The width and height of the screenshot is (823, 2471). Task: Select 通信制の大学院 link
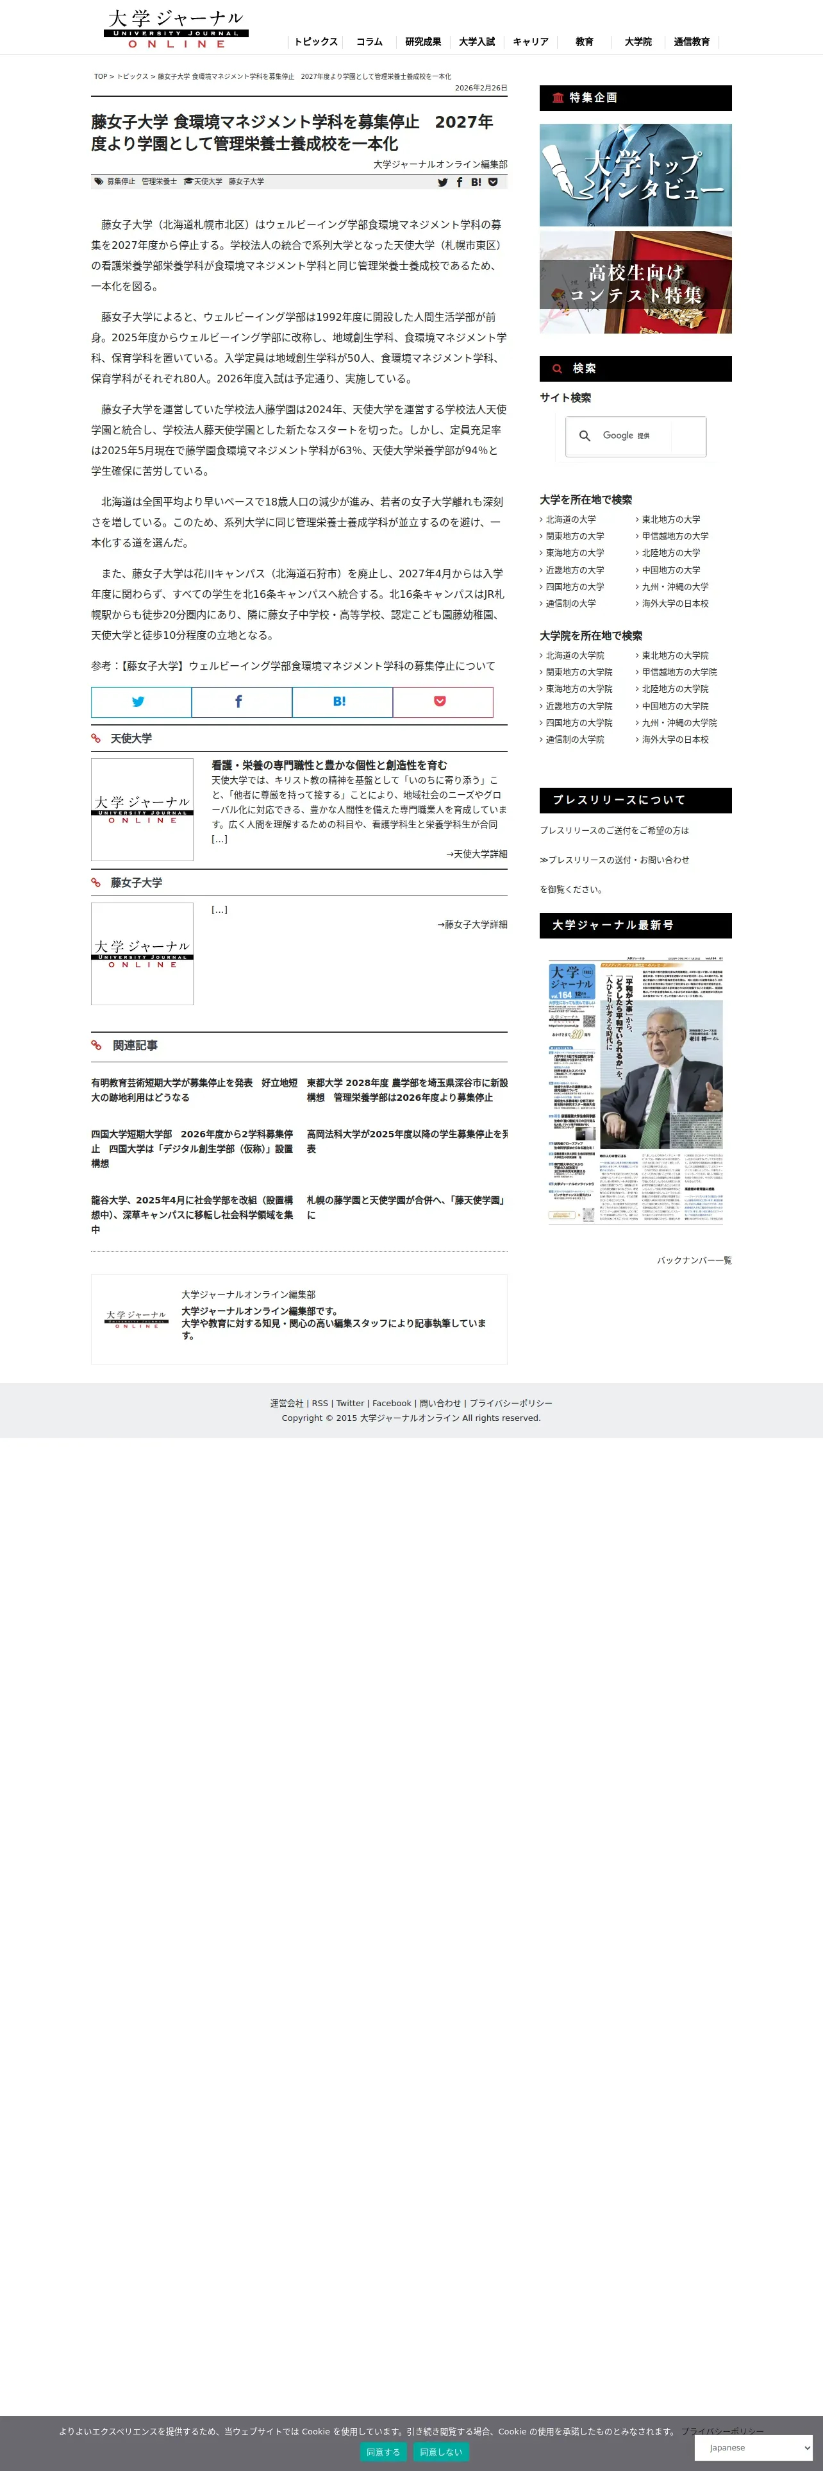(575, 740)
